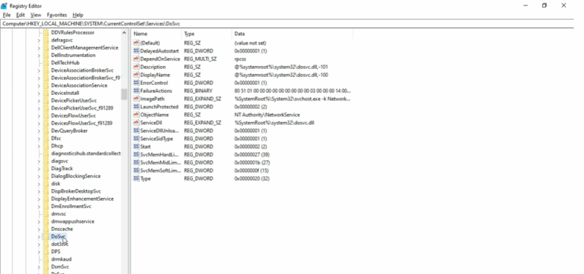The image size is (584, 274).
Task: Click the REG_MULTI_SZ type cell
Action: click(x=200, y=59)
